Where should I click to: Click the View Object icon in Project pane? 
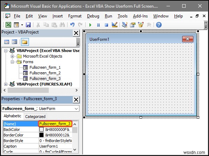click(x=14, y=42)
